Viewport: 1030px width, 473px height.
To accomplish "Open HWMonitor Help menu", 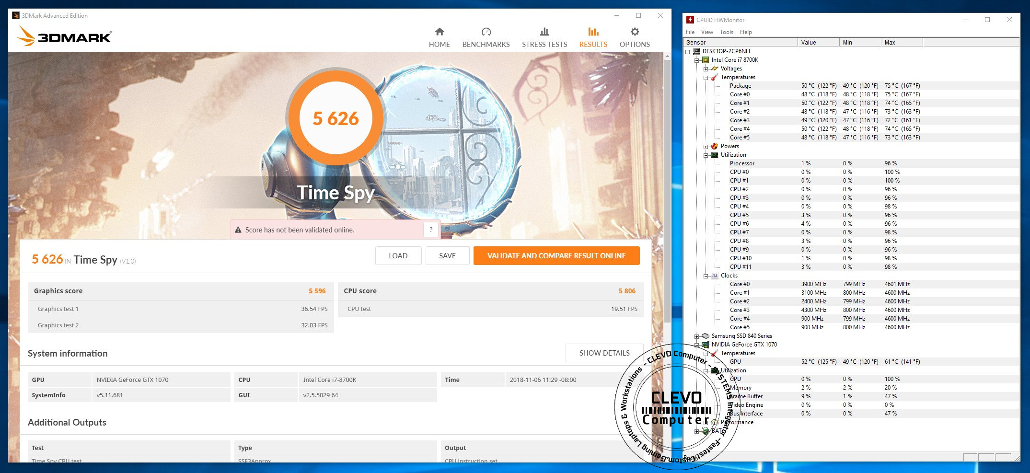I will tap(746, 32).
